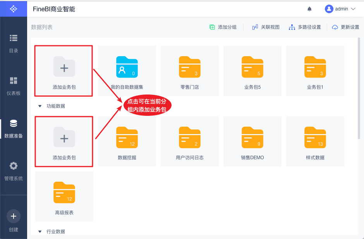Click 添加业务包 plus folder under 功能数据
Viewport: 364px width, 239px height.
click(x=64, y=137)
